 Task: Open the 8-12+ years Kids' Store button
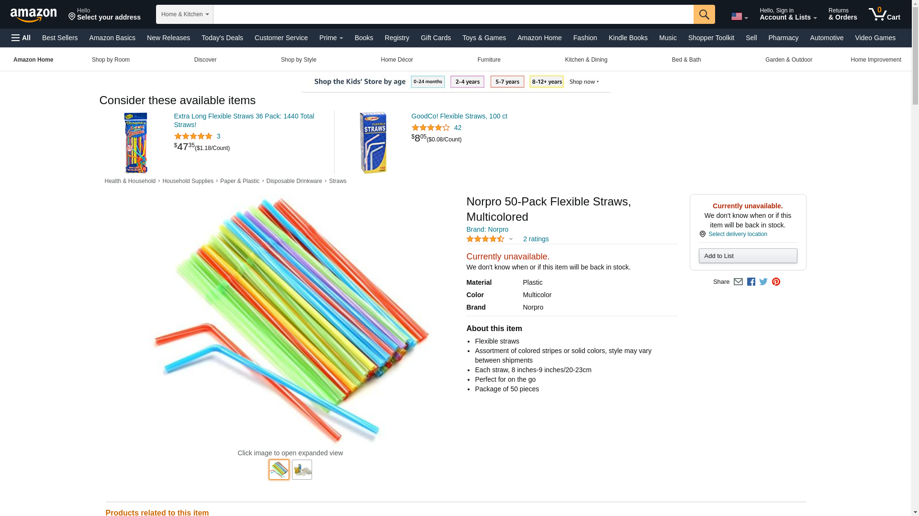(546, 82)
